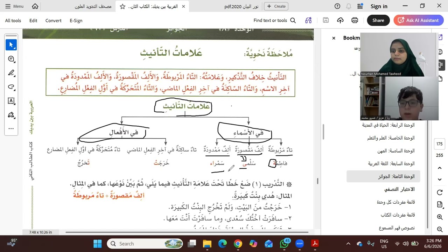The image size is (448, 252).
Task: Choose the Fill and Sign tool
Action: (11, 115)
